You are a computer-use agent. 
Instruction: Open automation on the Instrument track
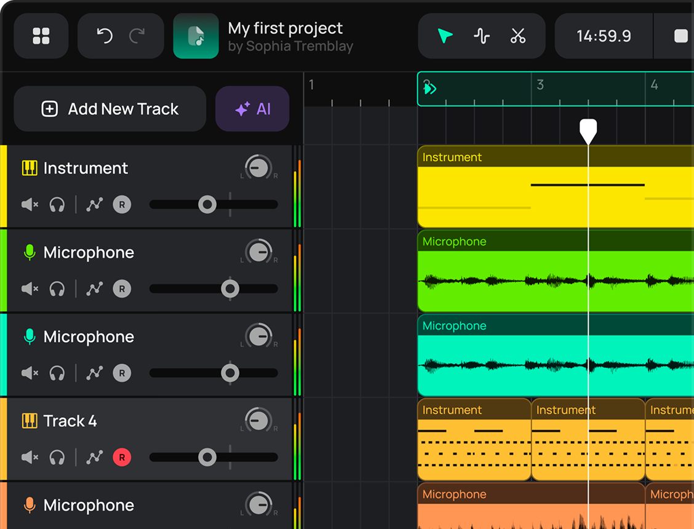coord(94,204)
